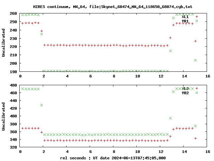Click the green cross marker beside YR2 legend
Screen dimensions: 214x161
tap(197, 93)
